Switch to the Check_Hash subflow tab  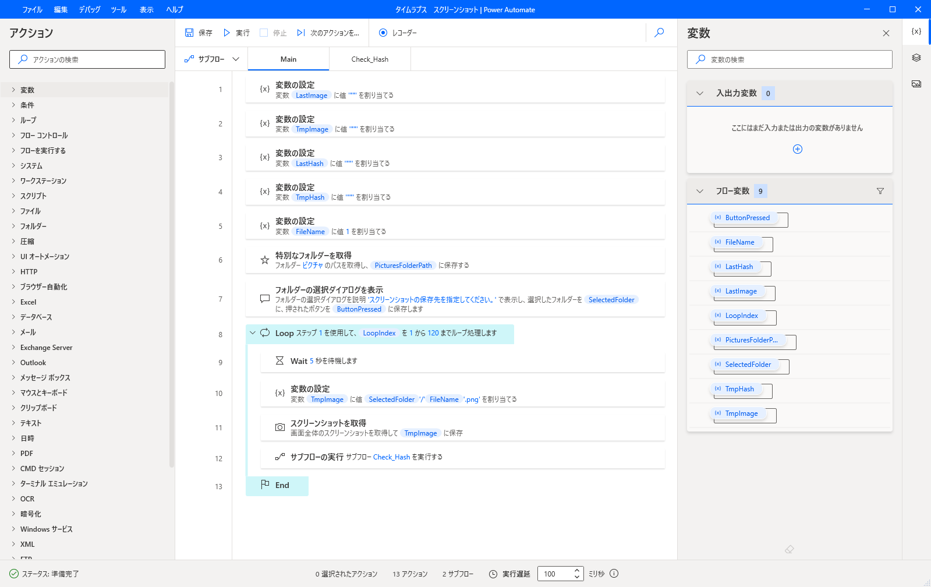coord(370,59)
